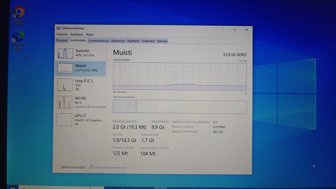The image size is (336, 189).
Task: Click the 1,7 Gt cached value
Action: point(147,141)
